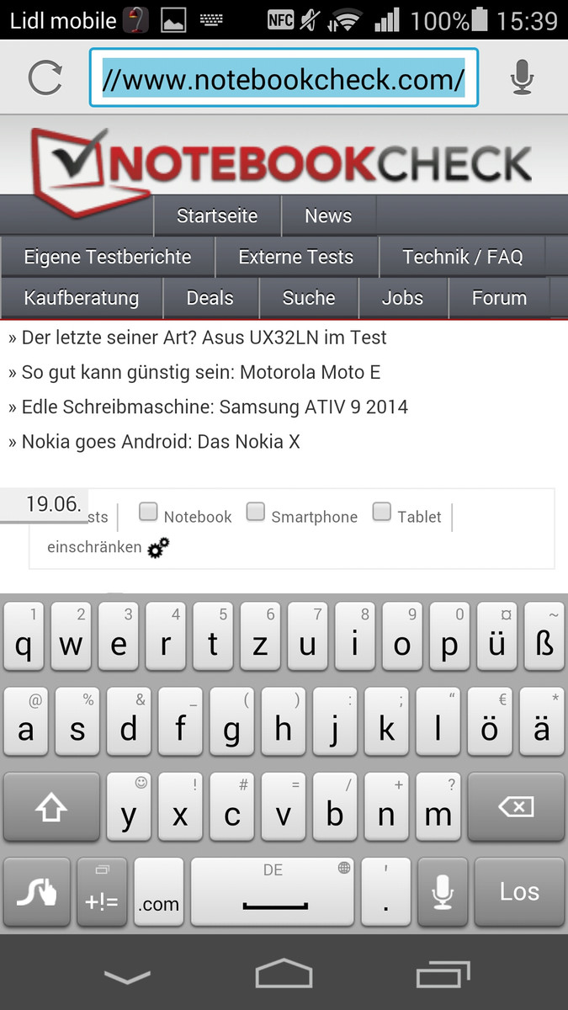Tap the keyboard microphone key
Screen dimensions: 568x1010
tap(443, 892)
